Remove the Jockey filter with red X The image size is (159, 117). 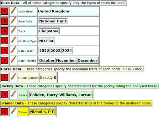click(x=4, y=95)
